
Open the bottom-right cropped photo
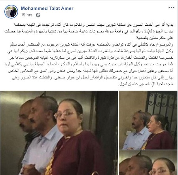pos(148,163)
